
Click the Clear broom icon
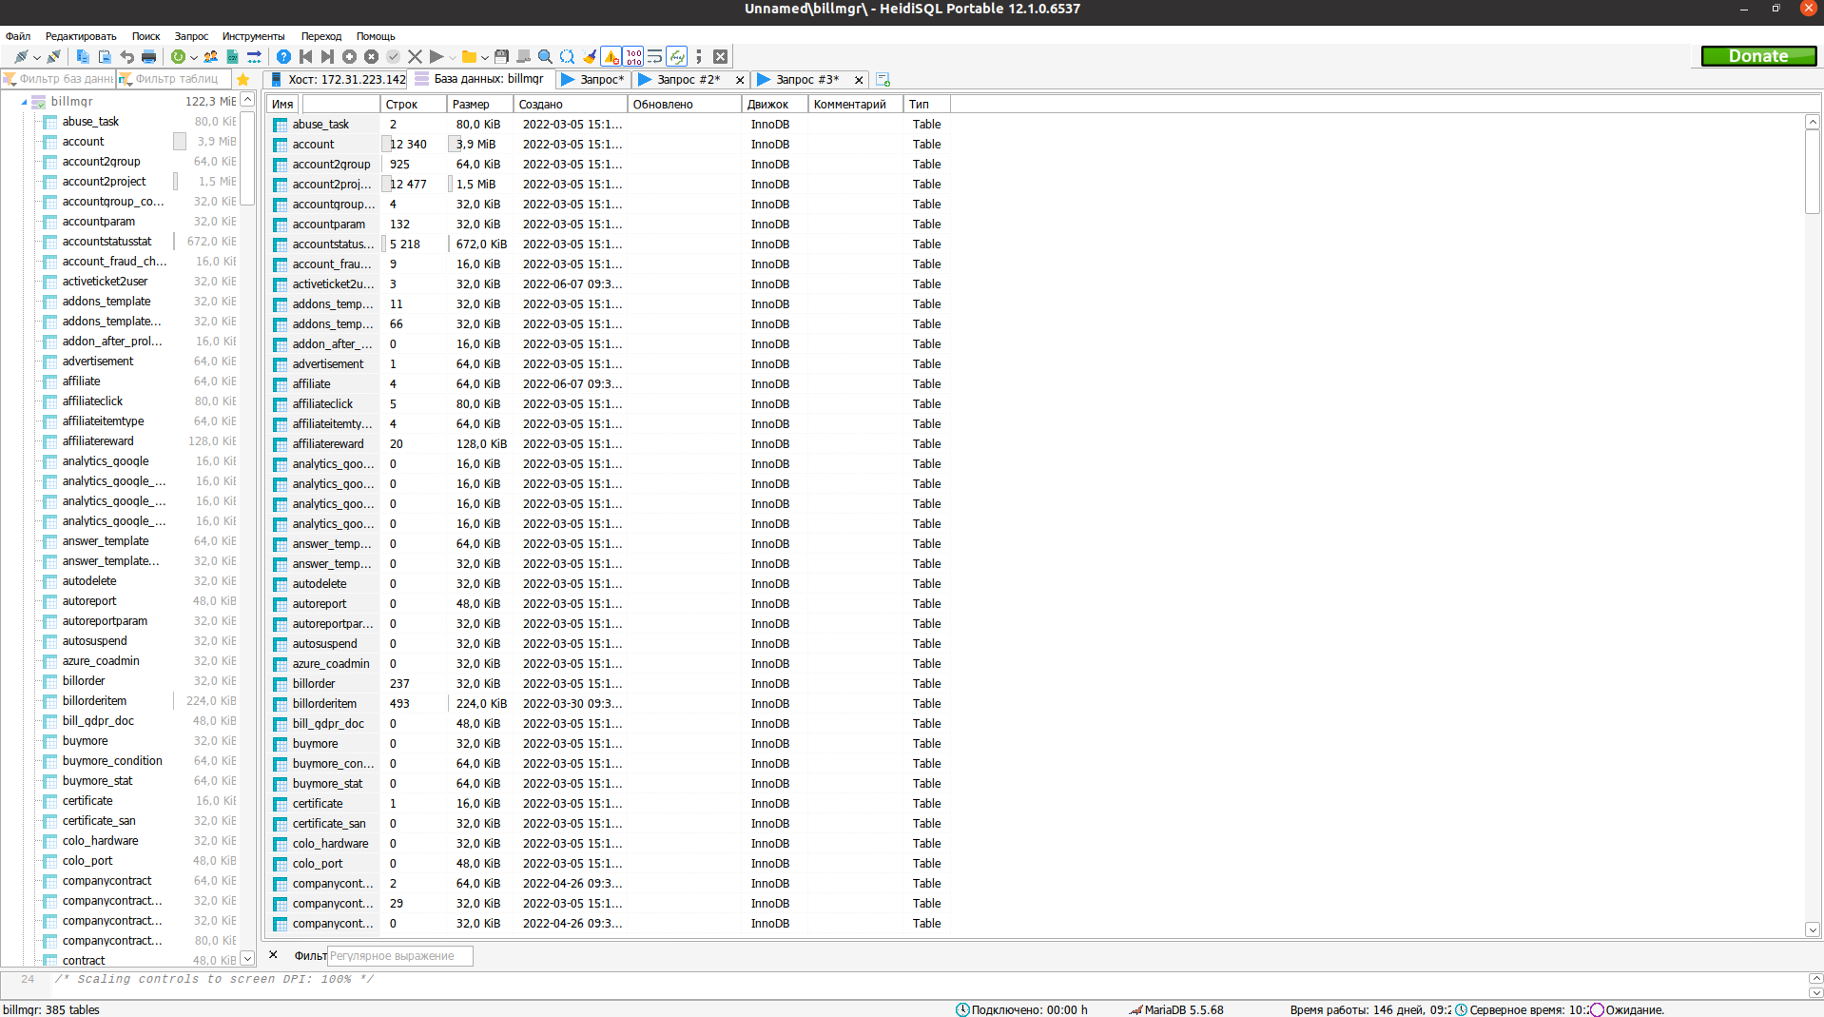pos(590,57)
